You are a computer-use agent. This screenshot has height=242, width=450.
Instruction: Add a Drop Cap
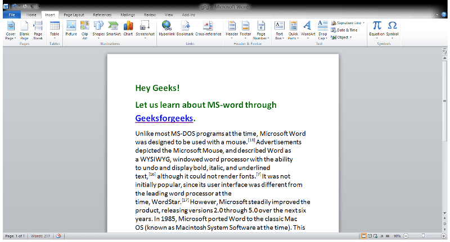322,30
